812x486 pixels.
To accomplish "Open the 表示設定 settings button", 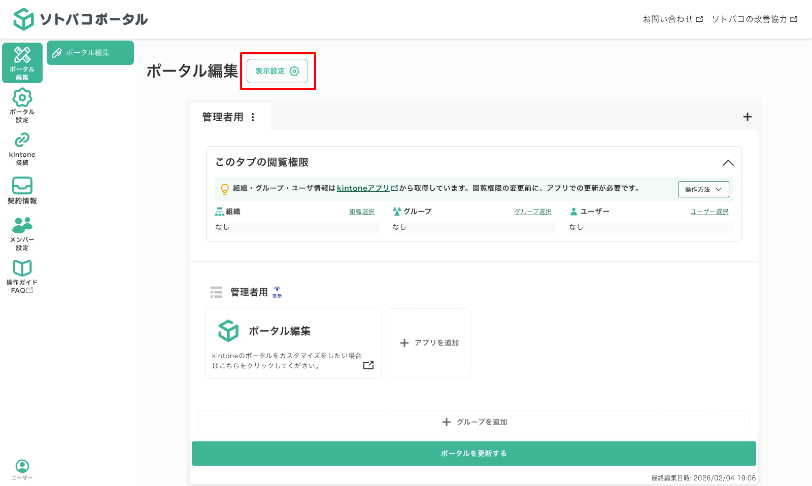I will pyautogui.click(x=277, y=71).
